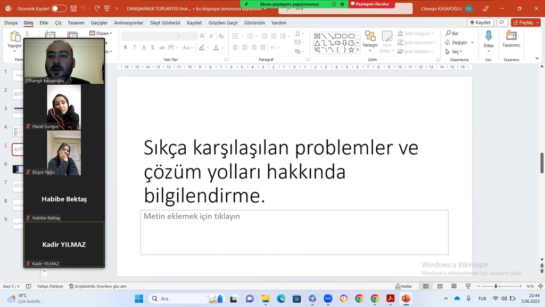Click the Notlar button in status bar
Viewport: 545px width, 307px height.
point(402,286)
